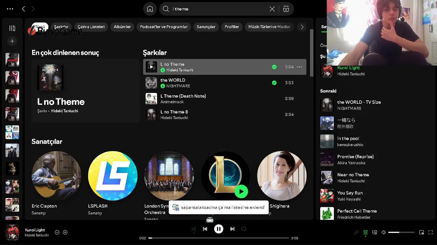Viewport: 437px width, 245px height.
Task: Play You Say Run from queue
Action: [x=376, y=196]
